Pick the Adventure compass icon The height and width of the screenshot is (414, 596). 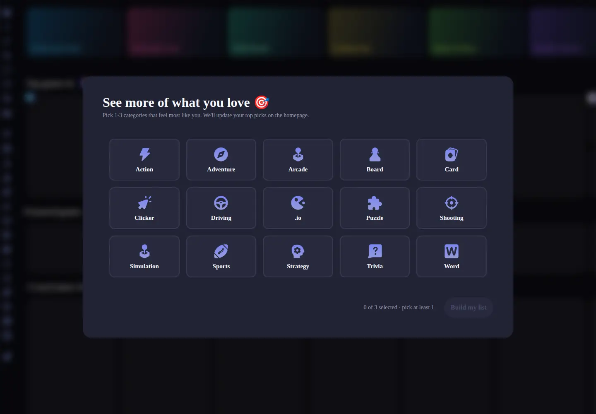tap(221, 154)
